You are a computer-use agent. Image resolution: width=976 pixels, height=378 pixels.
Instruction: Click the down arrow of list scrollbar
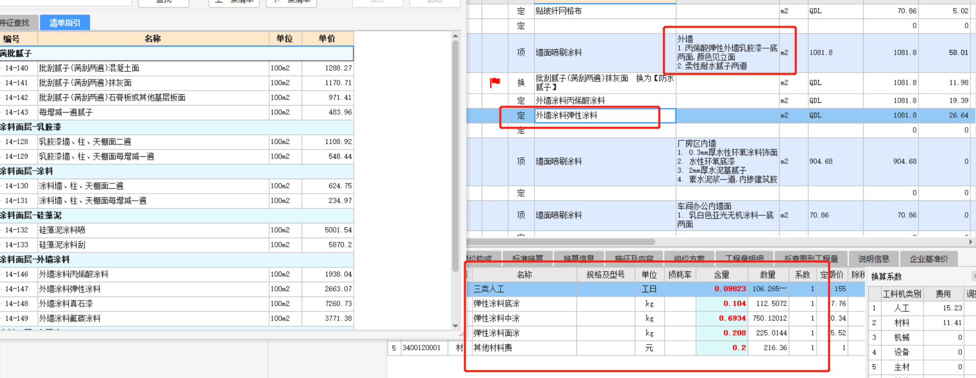455,326
